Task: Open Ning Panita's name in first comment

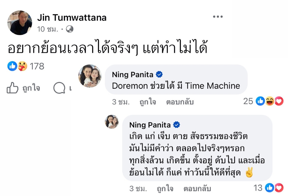Action: pos(132,75)
